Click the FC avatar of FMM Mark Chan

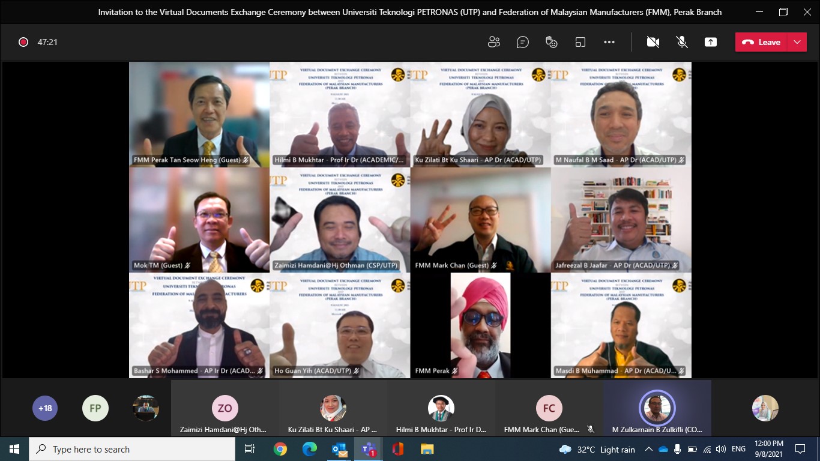pos(549,408)
